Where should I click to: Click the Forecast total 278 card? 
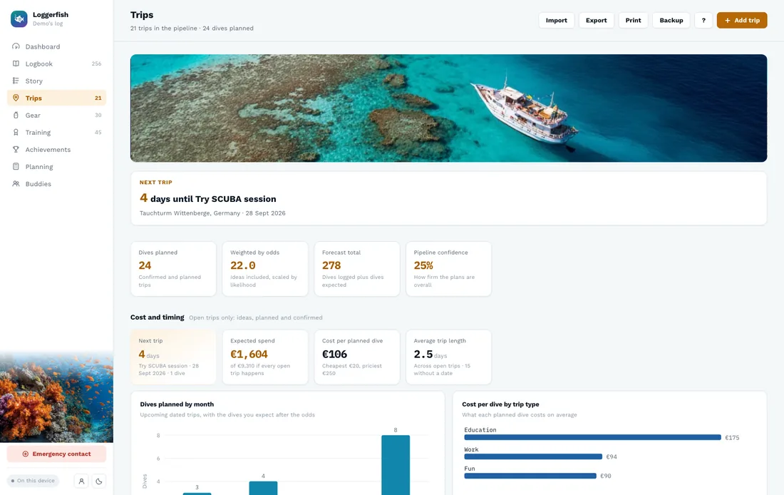tap(357, 269)
